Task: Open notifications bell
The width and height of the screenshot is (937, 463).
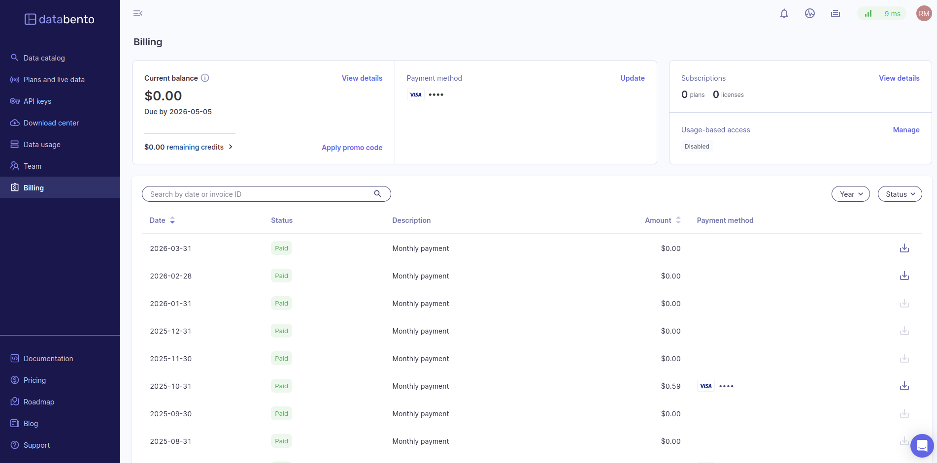Action: click(784, 14)
